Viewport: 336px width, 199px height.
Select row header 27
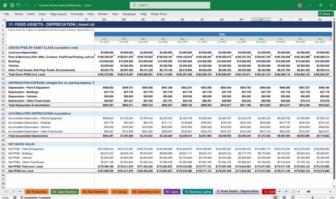(3, 136)
